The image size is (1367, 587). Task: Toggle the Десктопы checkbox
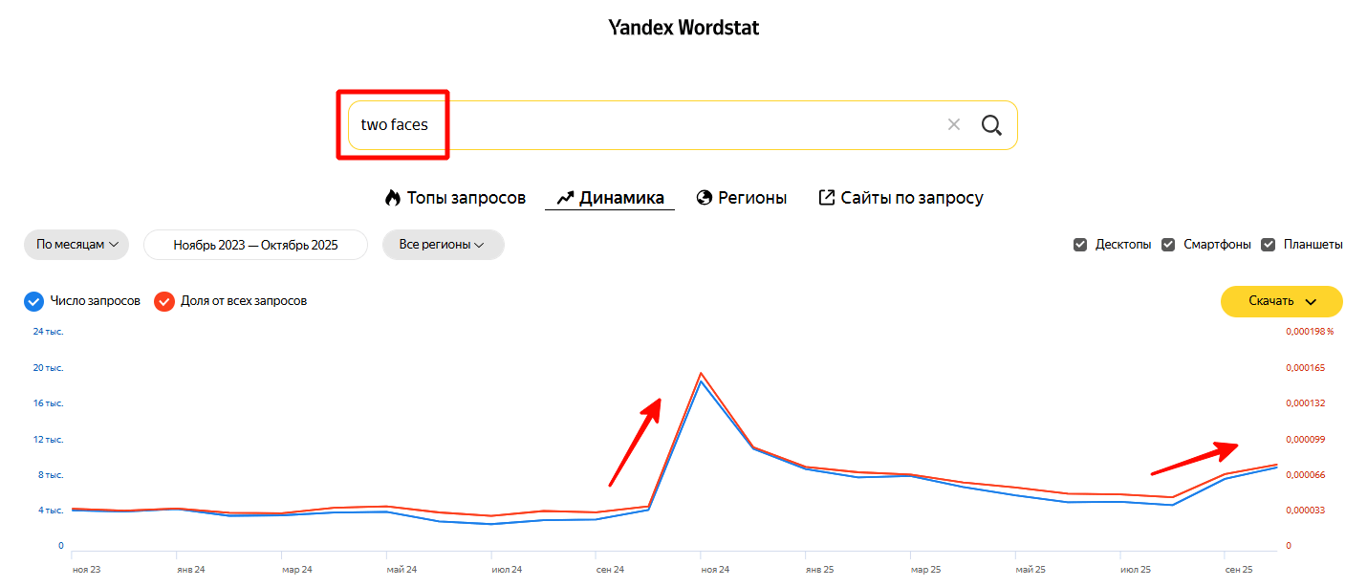point(1080,245)
